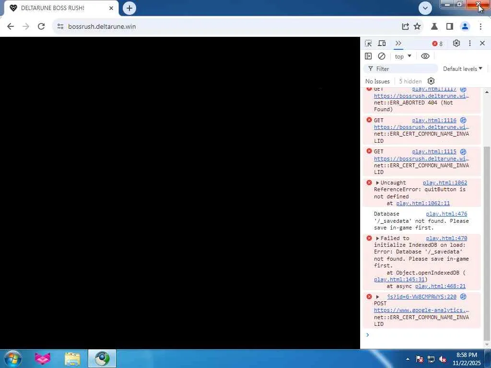This screenshot has height=368, width=491.
Task: Click network icon next to js?id=G-VW8CMPRWYS:220
Action: click(463, 297)
